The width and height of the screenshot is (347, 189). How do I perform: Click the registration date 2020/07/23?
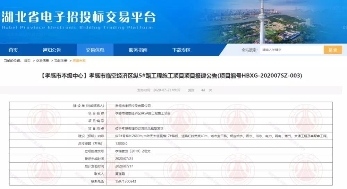[x=124, y=159]
